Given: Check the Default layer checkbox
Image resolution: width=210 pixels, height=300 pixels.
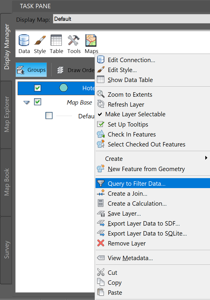Looking at the screenshot, I should (49, 115).
